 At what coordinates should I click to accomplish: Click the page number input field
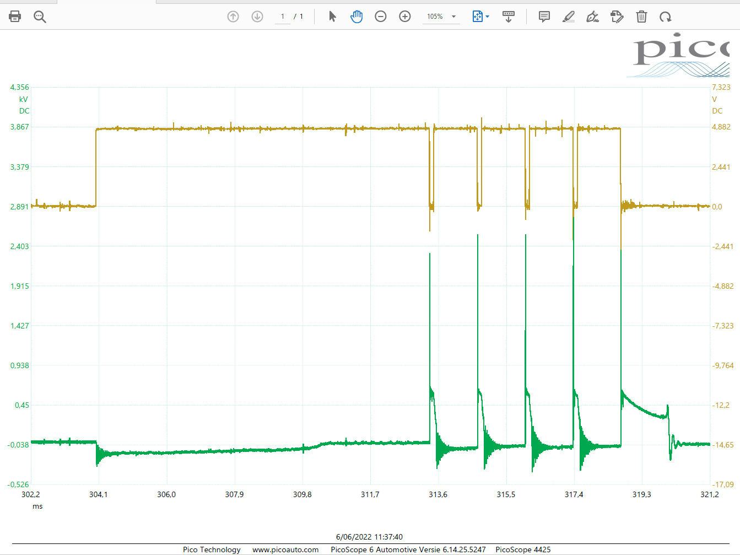click(283, 17)
